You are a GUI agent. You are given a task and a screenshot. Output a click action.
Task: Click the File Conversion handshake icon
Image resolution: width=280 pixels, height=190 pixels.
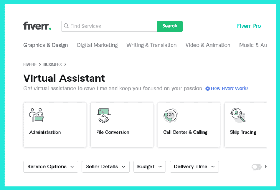click(104, 115)
